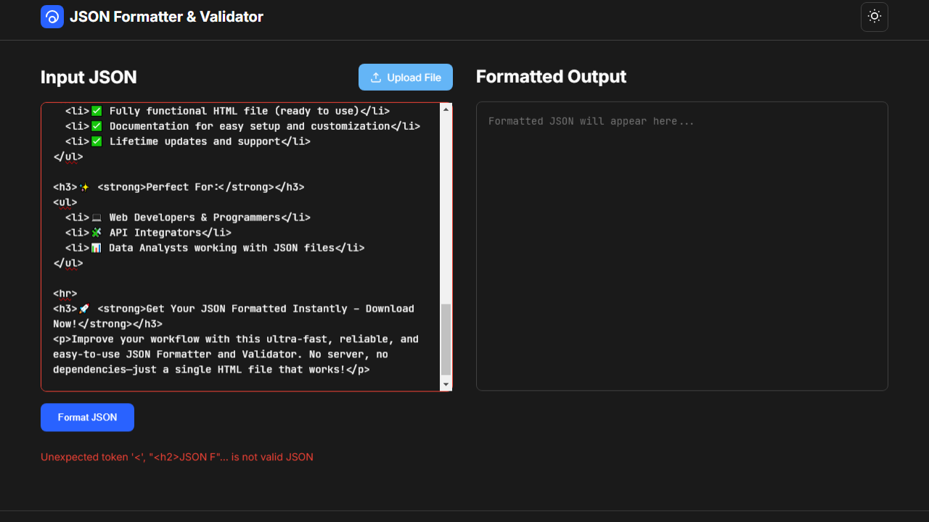Click inside the Formatted Output panel

click(x=682, y=246)
